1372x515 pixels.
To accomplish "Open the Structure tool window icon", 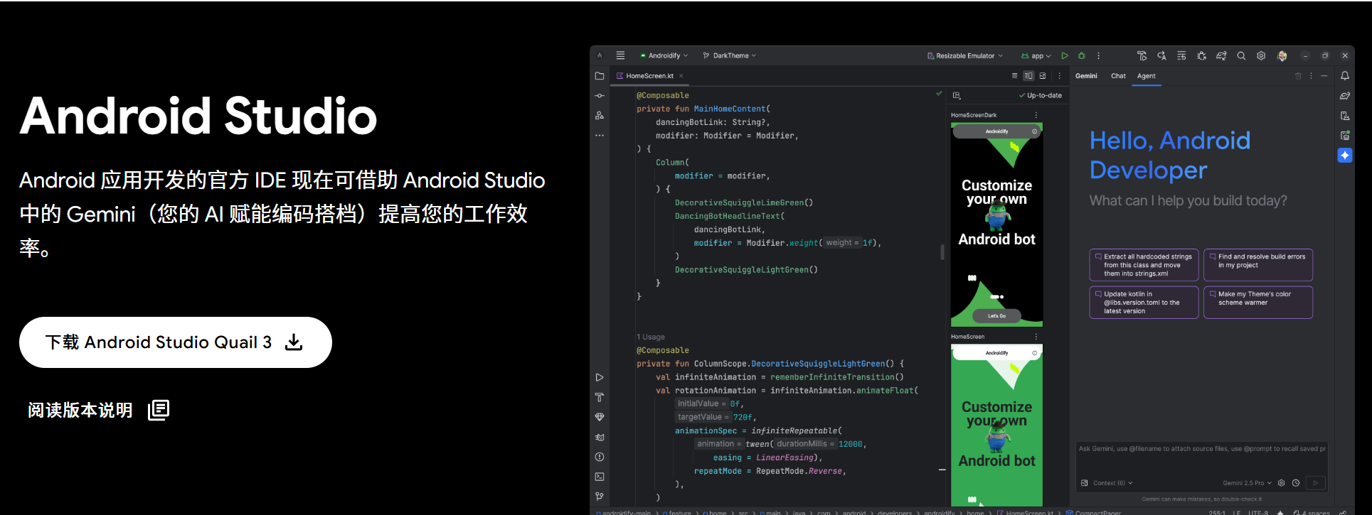I will pos(600,115).
